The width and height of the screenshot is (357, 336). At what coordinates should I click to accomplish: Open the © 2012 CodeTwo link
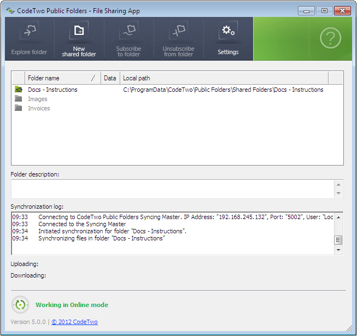click(x=74, y=322)
